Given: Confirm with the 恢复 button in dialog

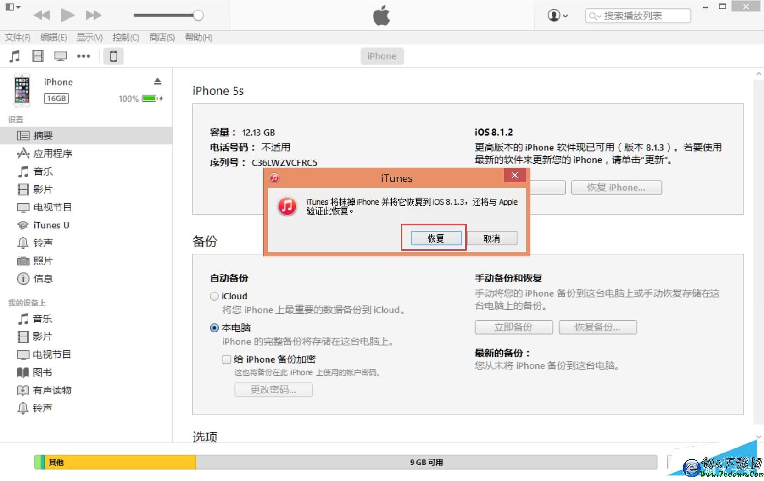Looking at the screenshot, I should click(436, 238).
